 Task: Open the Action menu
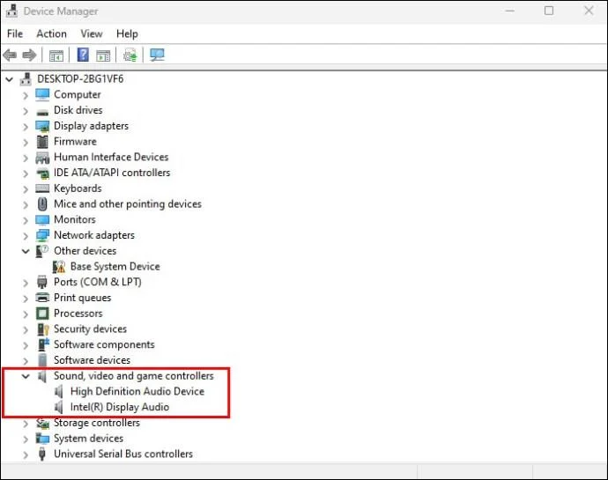pyautogui.click(x=52, y=33)
